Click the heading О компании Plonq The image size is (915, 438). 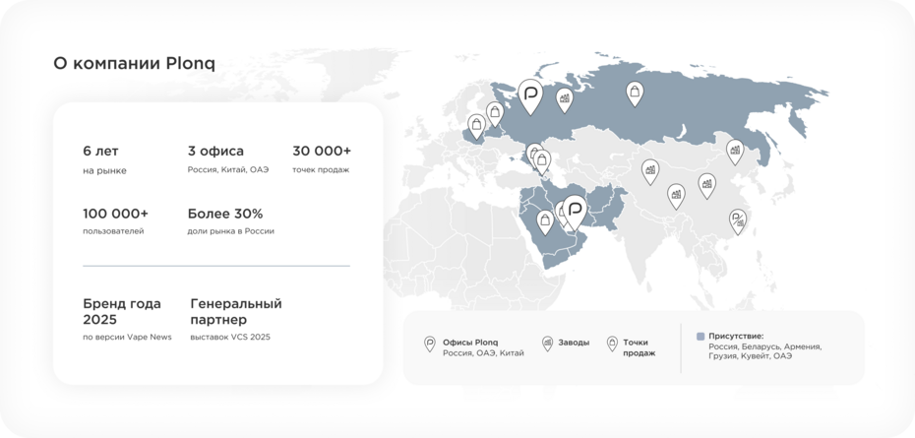[134, 63]
